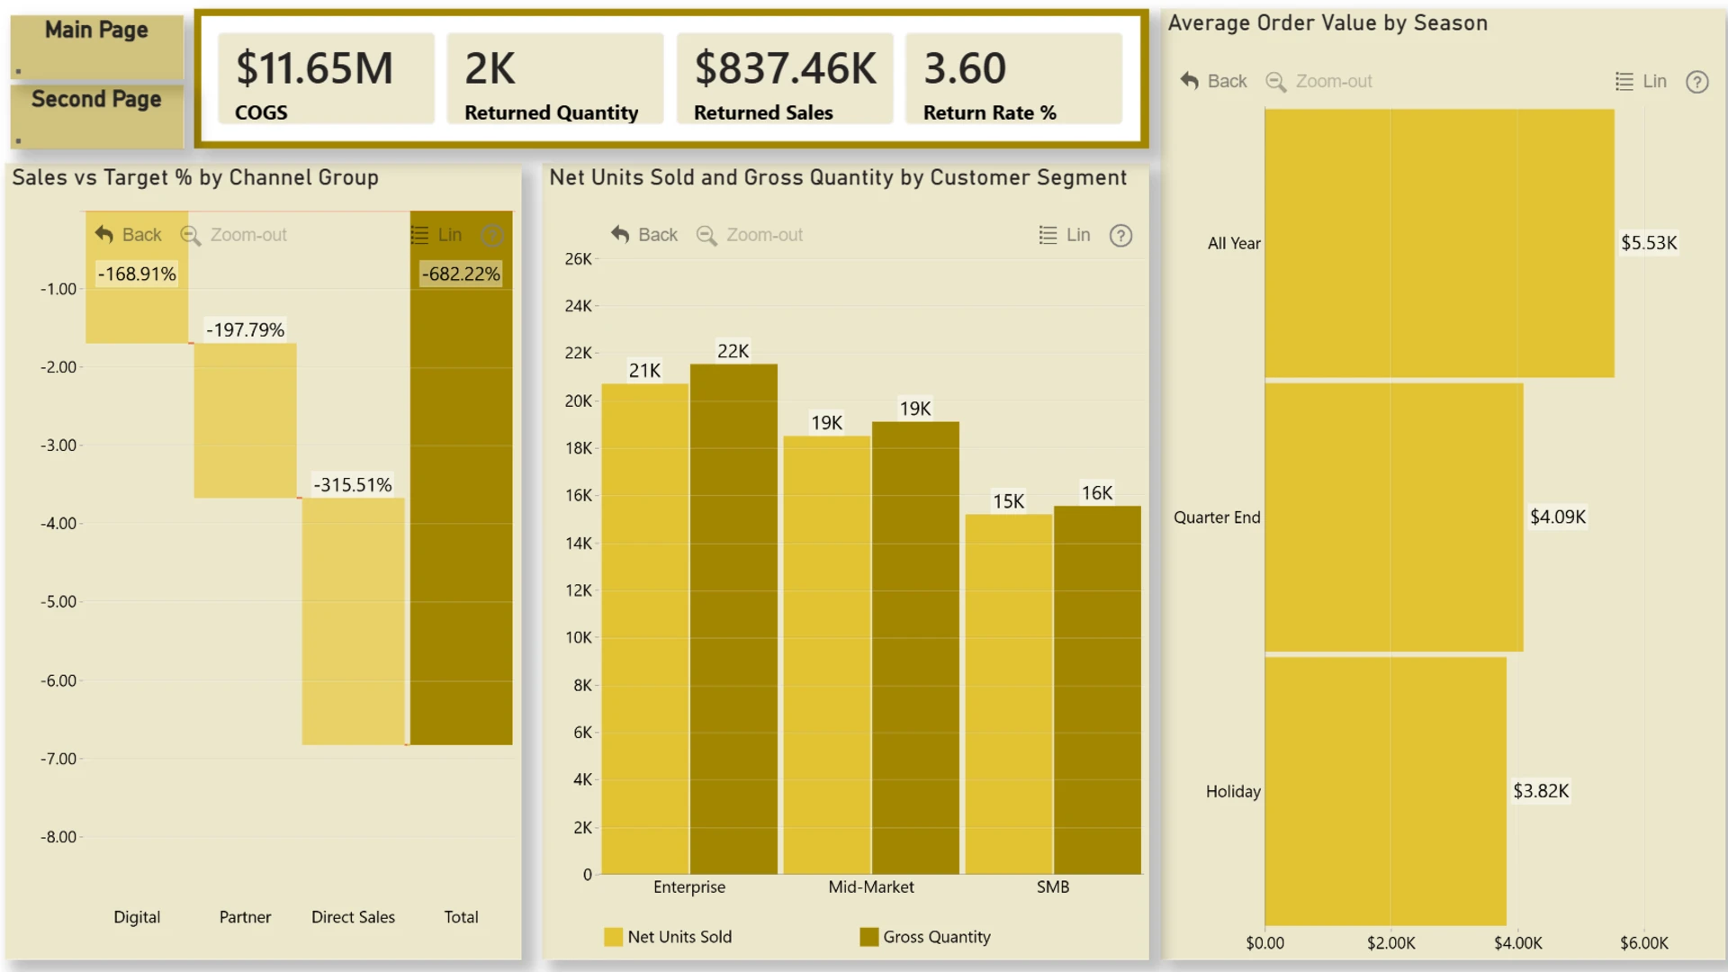Image resolution: width=1728 pixels, height=972 pixels.
Task: Click the 22K label above Enterprise bar
Action: click(x=733, y=351)
